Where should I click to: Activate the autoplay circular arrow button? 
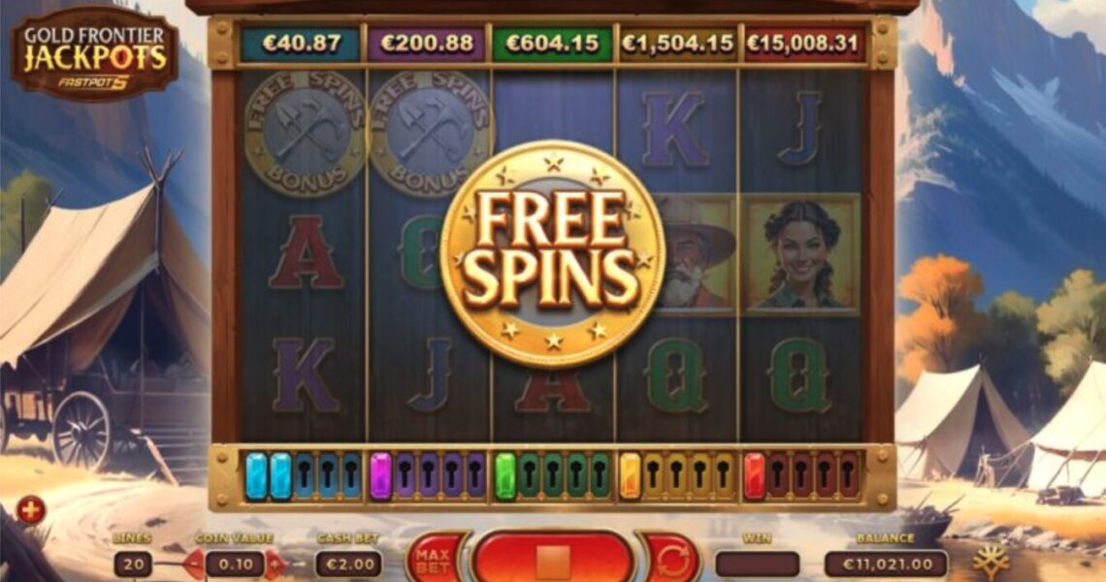pos(671,561)
